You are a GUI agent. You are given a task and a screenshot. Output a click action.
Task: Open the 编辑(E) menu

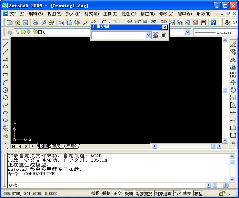click(x=36, y=14)
